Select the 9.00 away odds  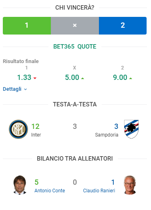[120, 77]
